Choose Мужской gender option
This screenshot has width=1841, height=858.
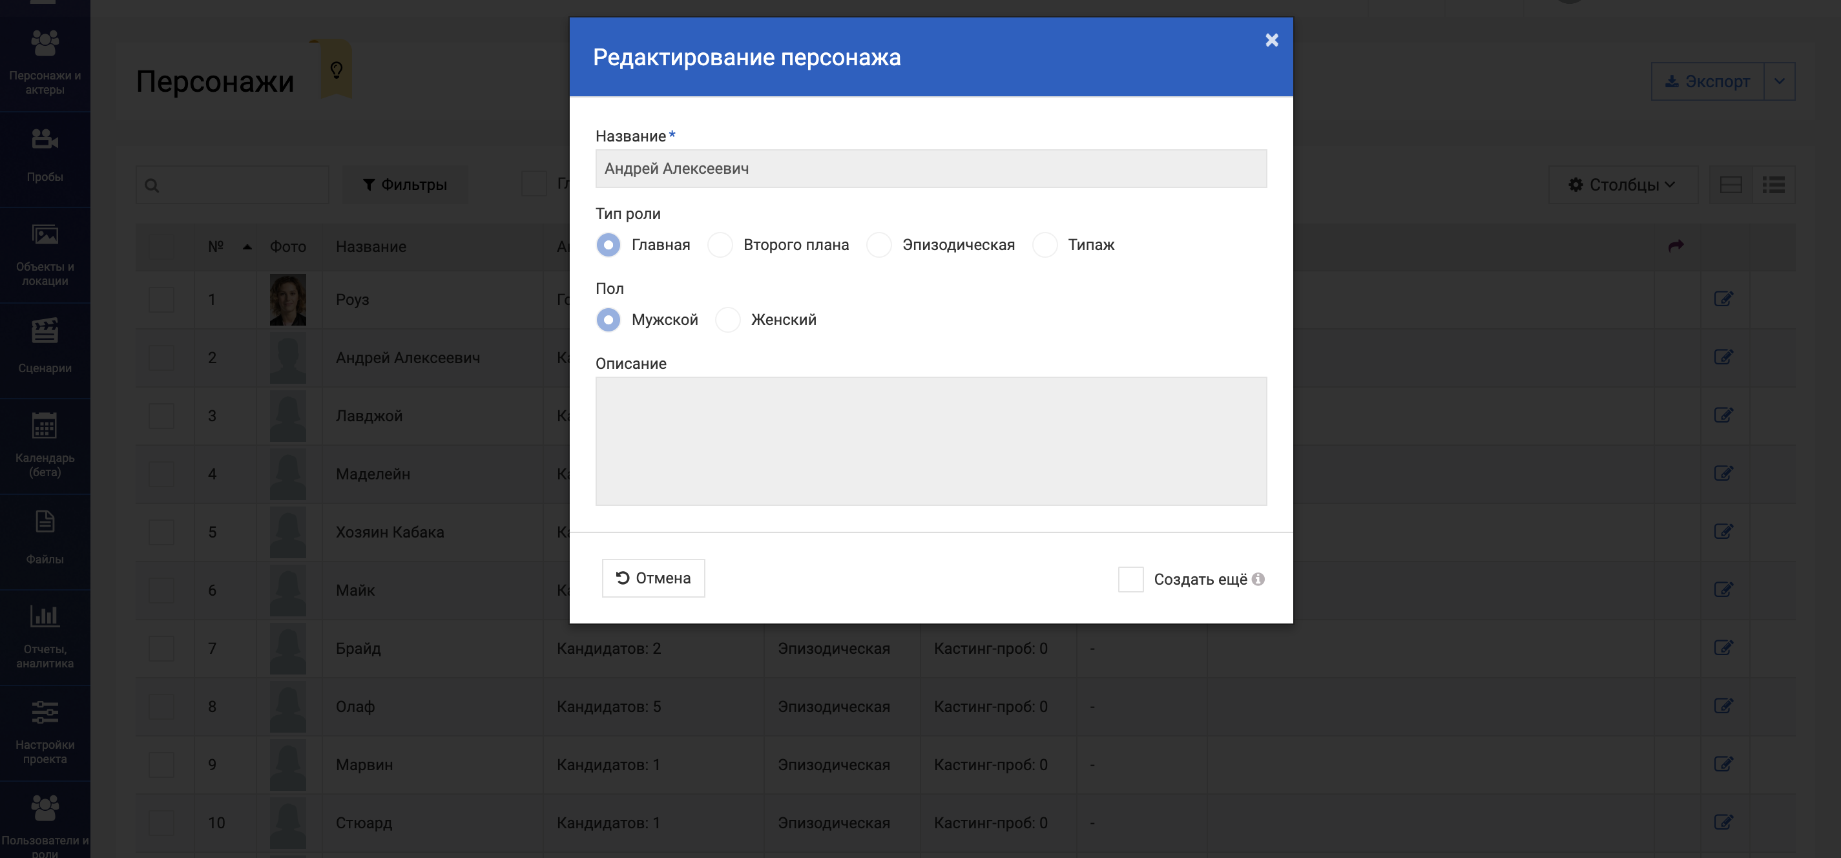click(608, 320)
